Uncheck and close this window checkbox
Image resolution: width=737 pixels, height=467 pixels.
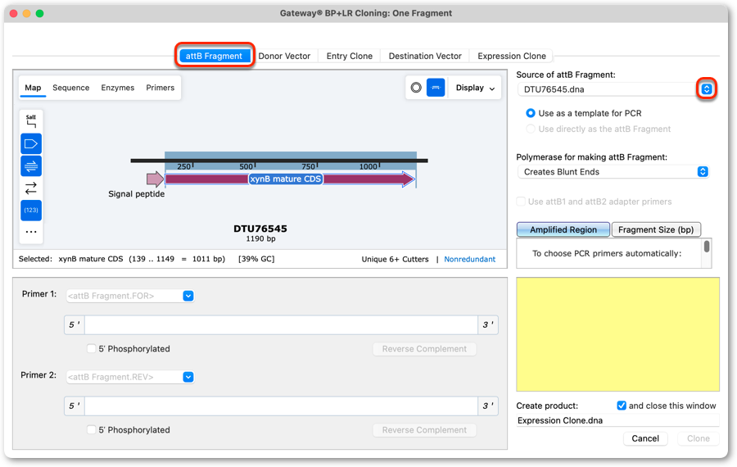click(x=622, y=406)
